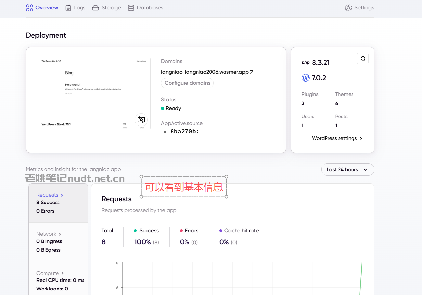422x295 pixels.
Task: Click the Overview grid icon
Action: [x=30, y=8]
